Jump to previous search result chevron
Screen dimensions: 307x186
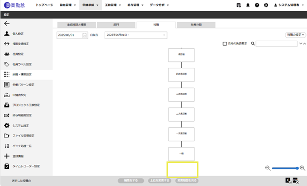point(305,44)
